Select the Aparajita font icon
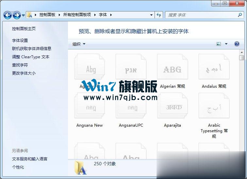247x179 pixels. (173, 105)
